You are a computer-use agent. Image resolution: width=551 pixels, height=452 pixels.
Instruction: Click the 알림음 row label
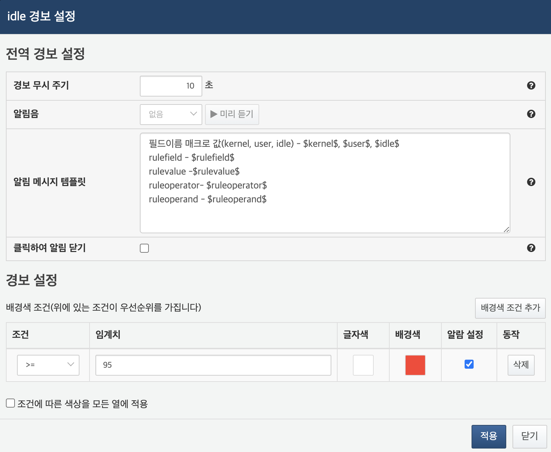tap(26, 114)
